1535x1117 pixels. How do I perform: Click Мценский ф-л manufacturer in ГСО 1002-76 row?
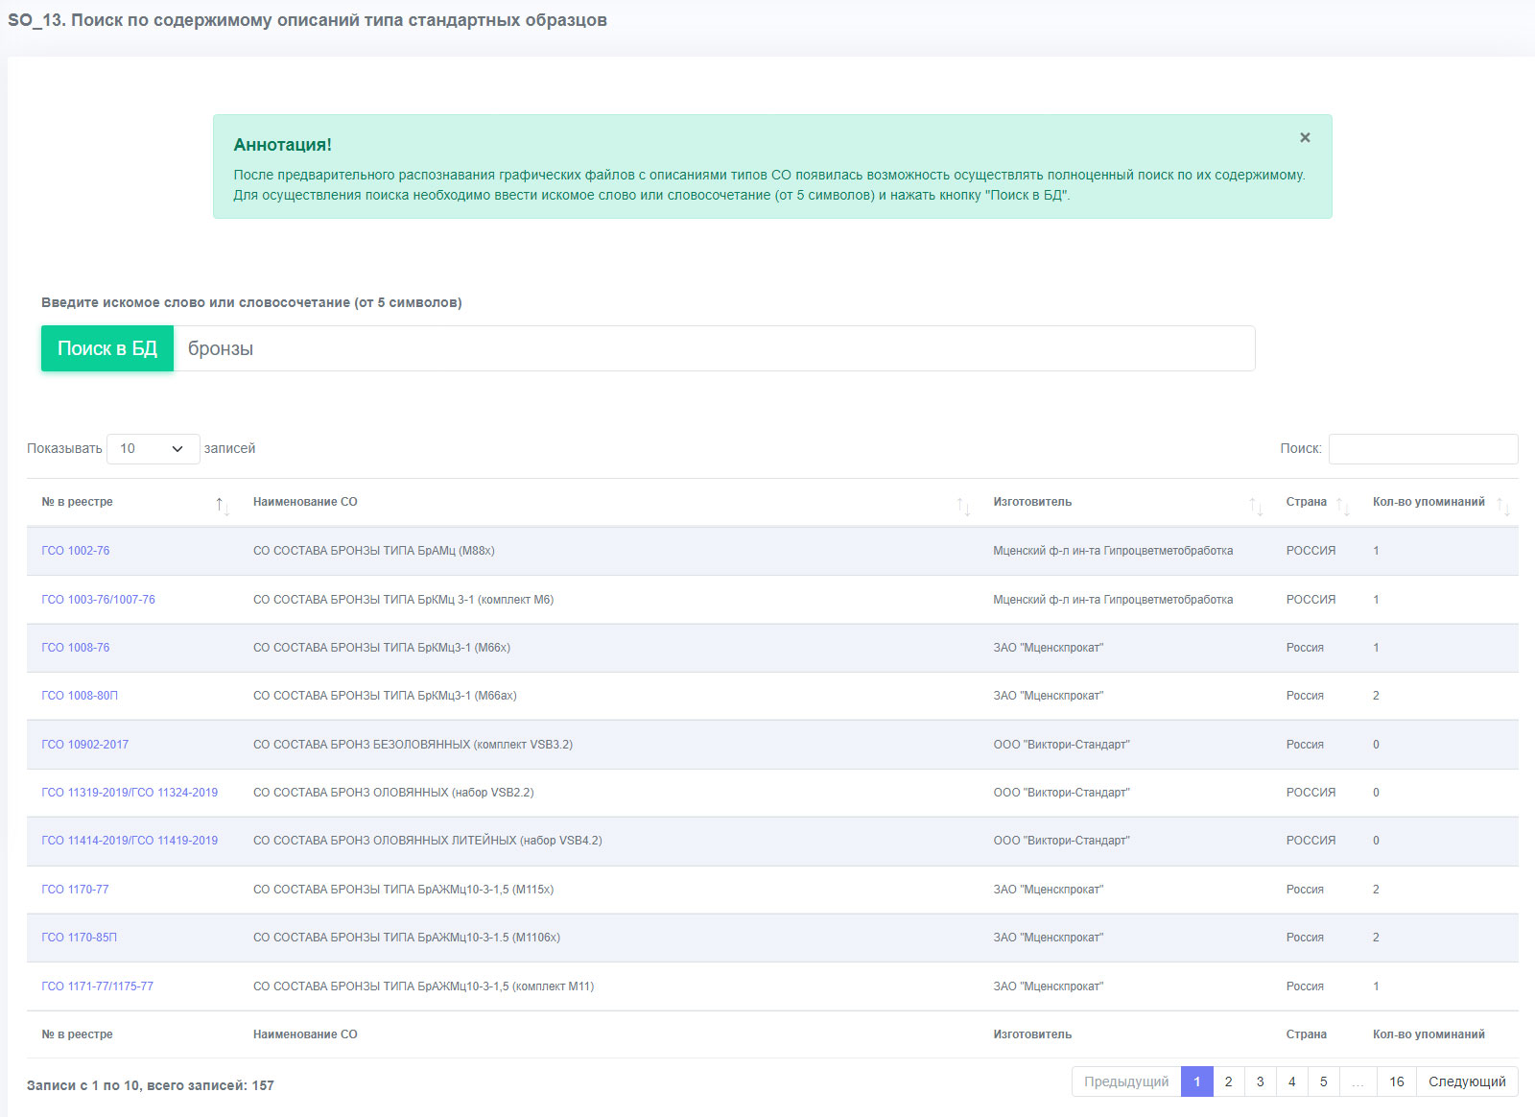[1113, 551]
